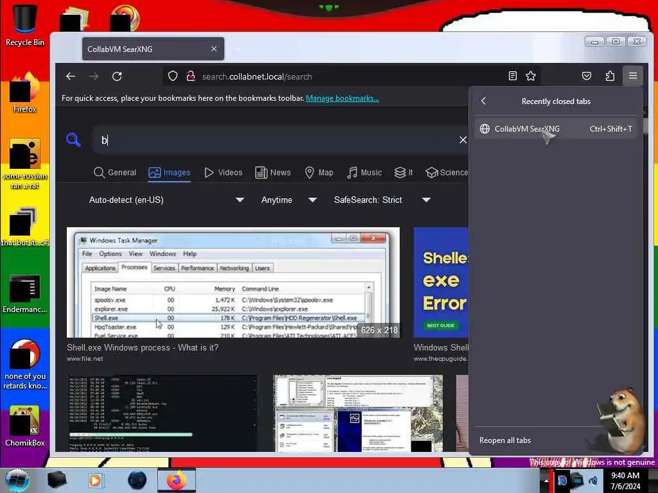Screen dimensions: 658x493
Task: Show hidden system tray icons arrow
Action: pyautogui.click(x=546, y=480)
